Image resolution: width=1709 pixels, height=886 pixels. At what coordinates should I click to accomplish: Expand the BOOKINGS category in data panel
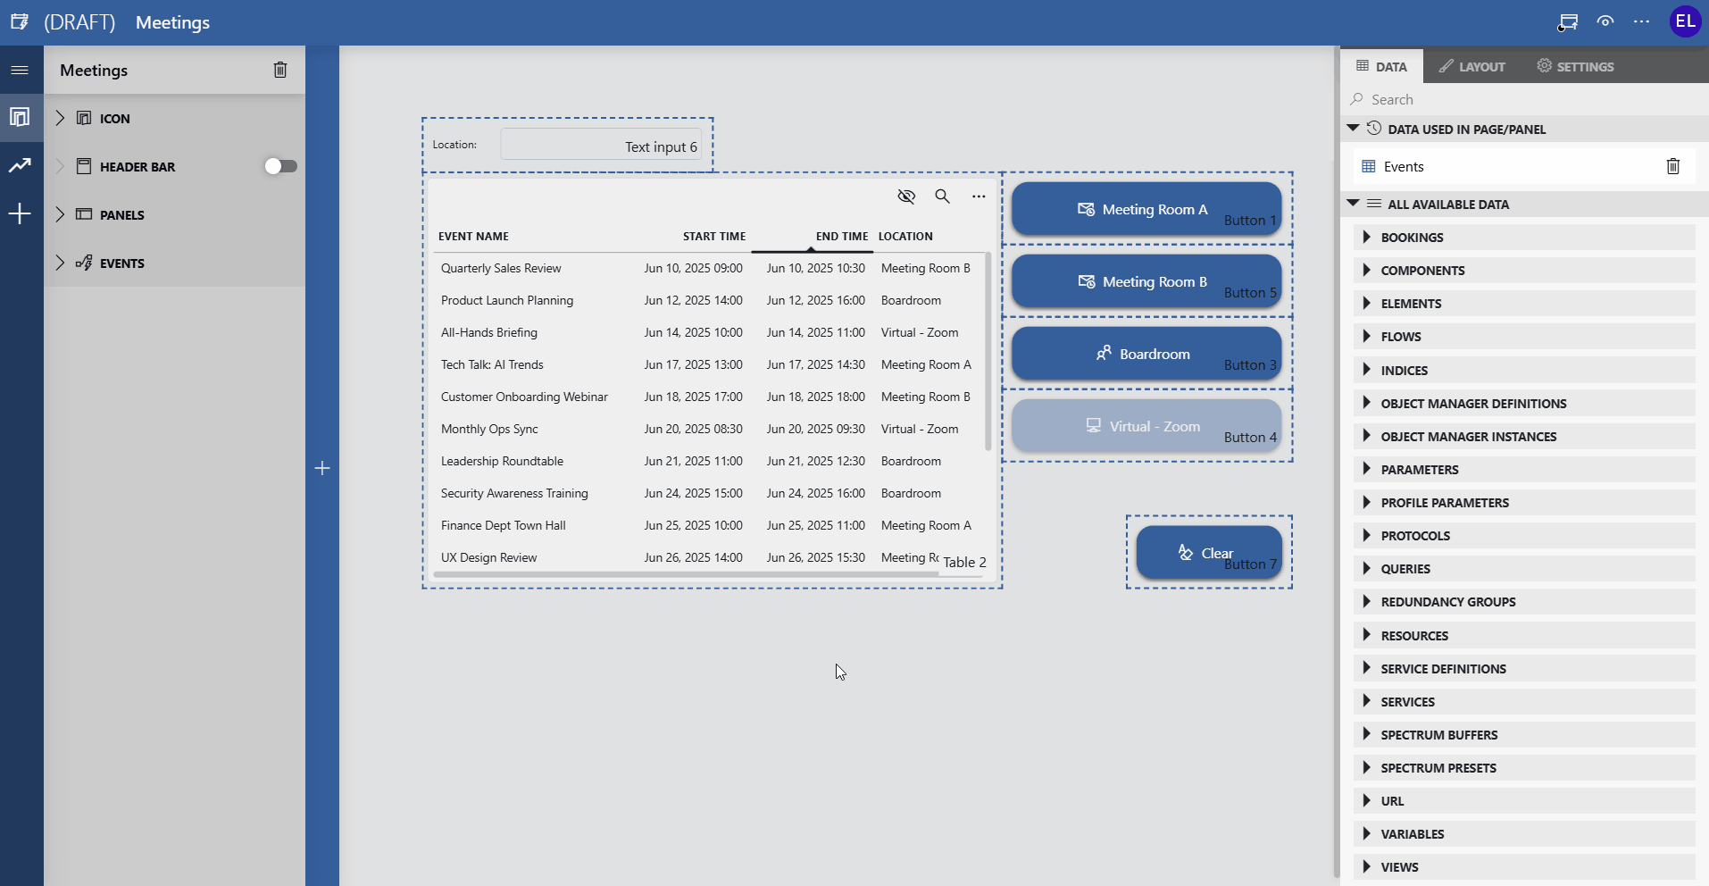[1368, 237]
